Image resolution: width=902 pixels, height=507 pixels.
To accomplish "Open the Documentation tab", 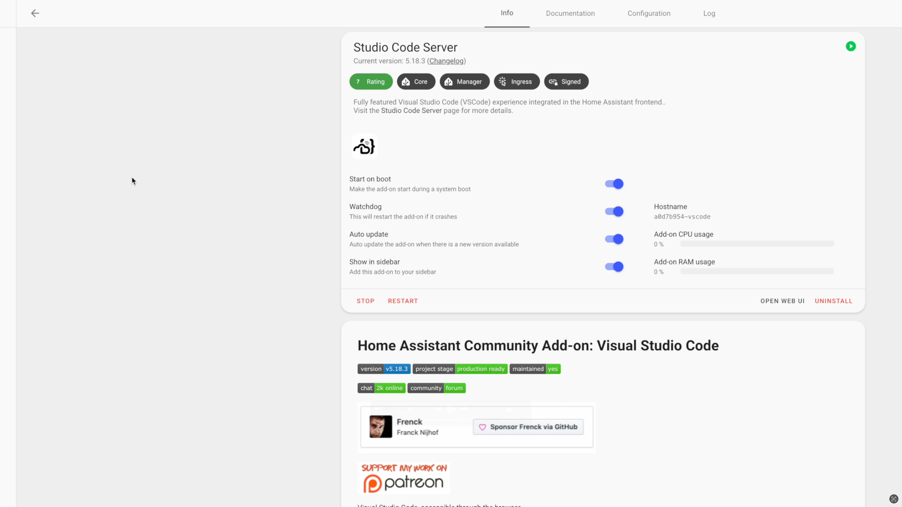I will (570, 14).
